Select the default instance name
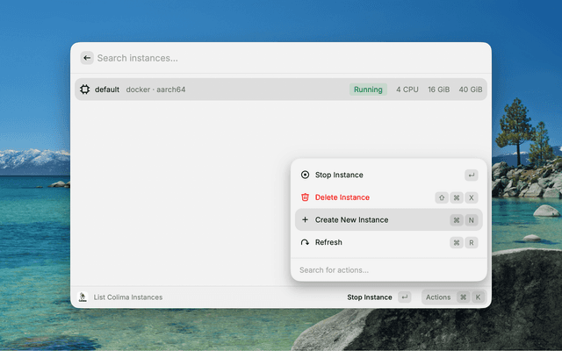Viewport: 562px width, 351px height. [107, 90]
